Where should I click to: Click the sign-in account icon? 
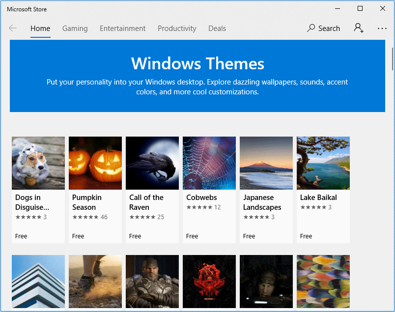pos(359,28)
